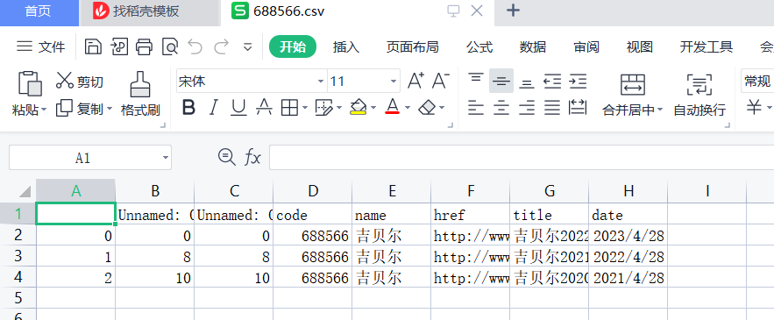Select column D header
Viewport: 774px width, 320px height.
[x=312, y=190]
